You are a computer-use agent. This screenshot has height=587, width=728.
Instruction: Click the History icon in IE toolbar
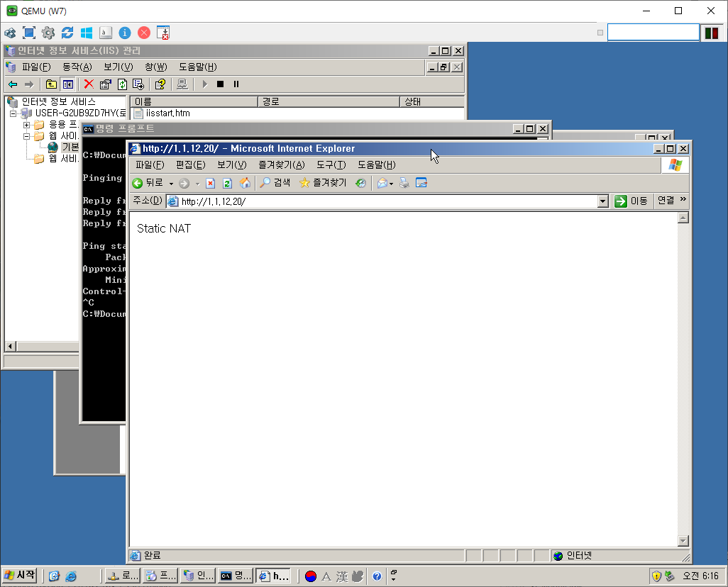[x=360, y=184]
